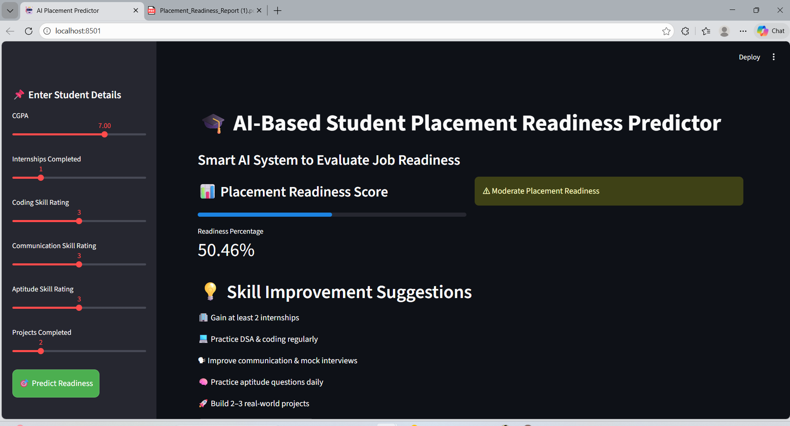Screen dimensions: 790x426
Task: Click the readiness progress bar
Action: pos(332,215)
